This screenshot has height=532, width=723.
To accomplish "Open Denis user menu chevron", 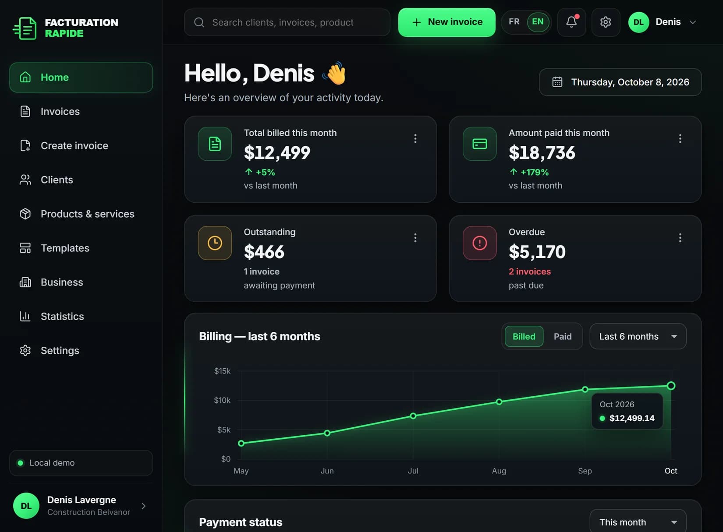I will pos(693,22).
